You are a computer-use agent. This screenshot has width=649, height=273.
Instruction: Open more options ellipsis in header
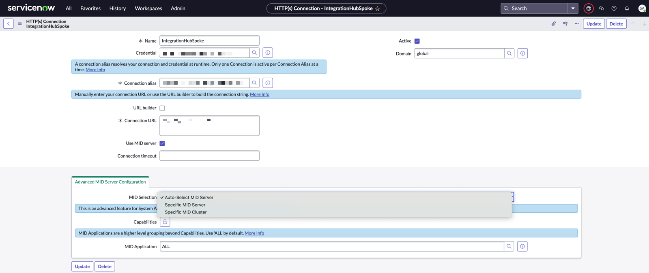576,24
